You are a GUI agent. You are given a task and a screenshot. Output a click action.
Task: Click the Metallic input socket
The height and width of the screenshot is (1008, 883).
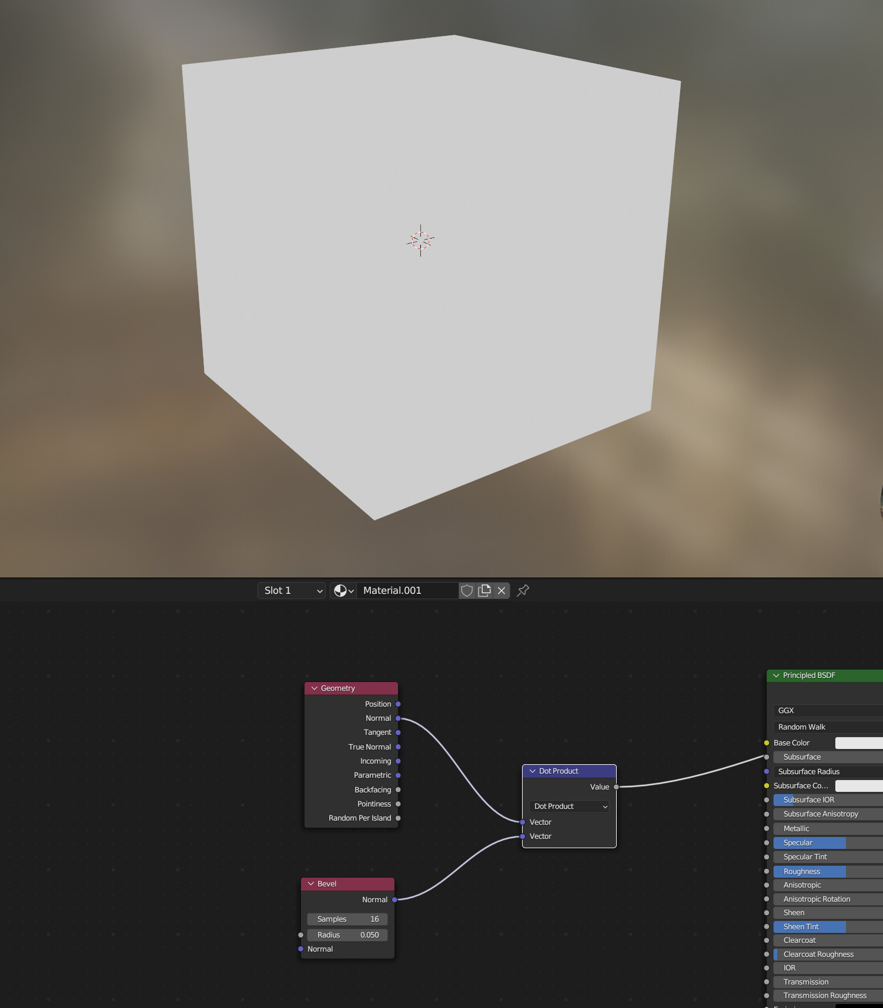[767, 828]
